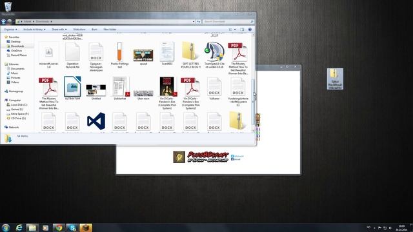Open the Games (E:) drive
Image resolution: width=413 pixels, height=232 pixels.
pos(17,109)
